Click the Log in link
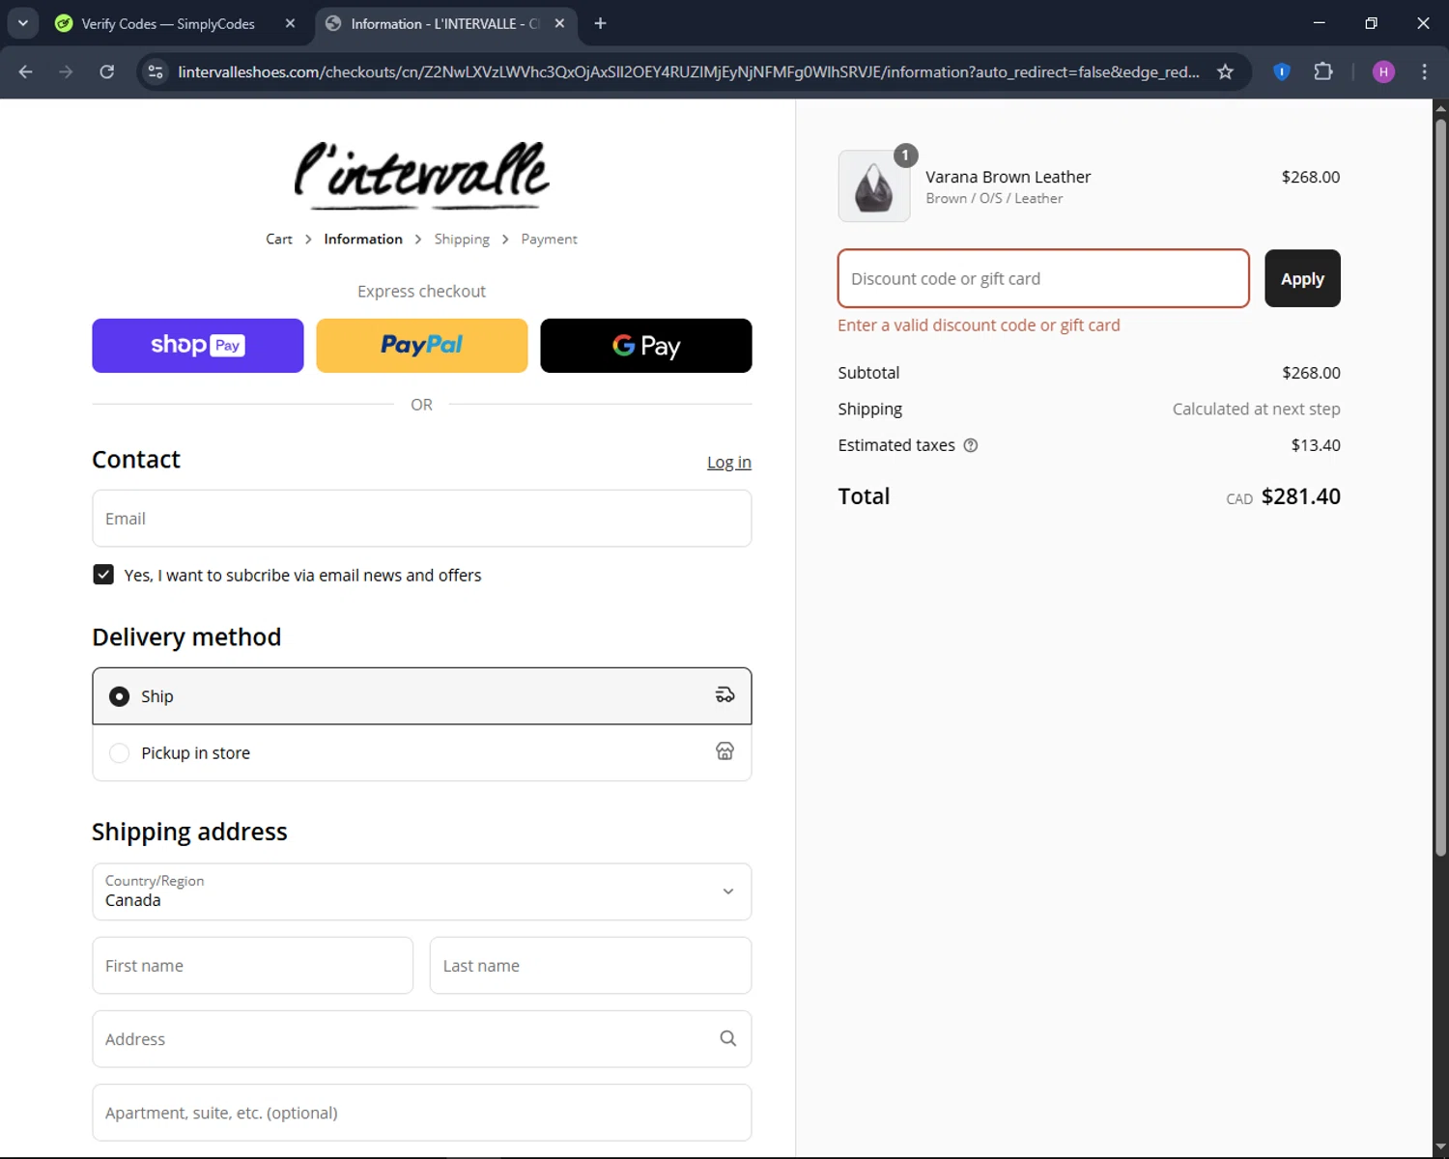The image size is (1449, 1159). coord(729,463)
